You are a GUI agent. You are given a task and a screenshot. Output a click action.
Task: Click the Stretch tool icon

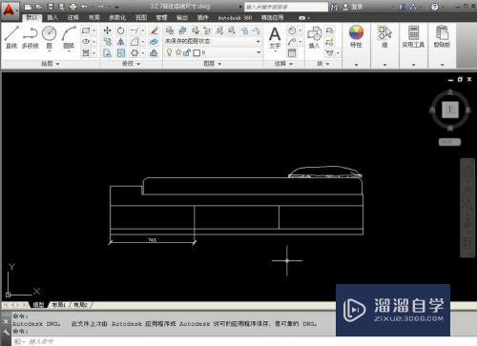pyautogui.click(x=107, y=52)
